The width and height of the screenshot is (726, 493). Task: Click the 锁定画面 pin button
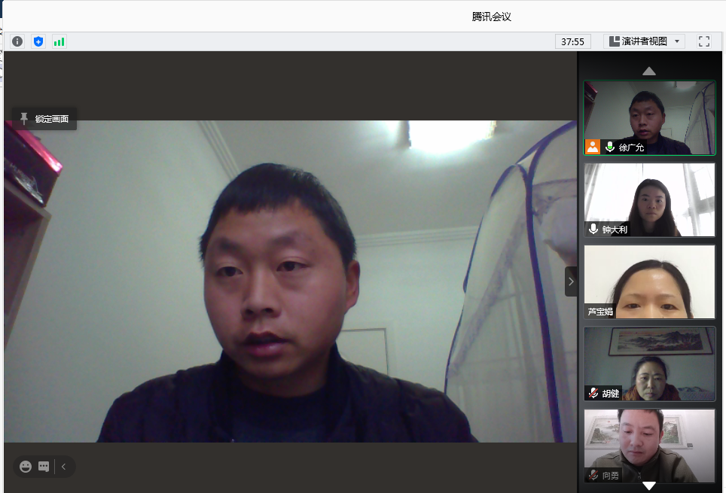pos(44,119)
